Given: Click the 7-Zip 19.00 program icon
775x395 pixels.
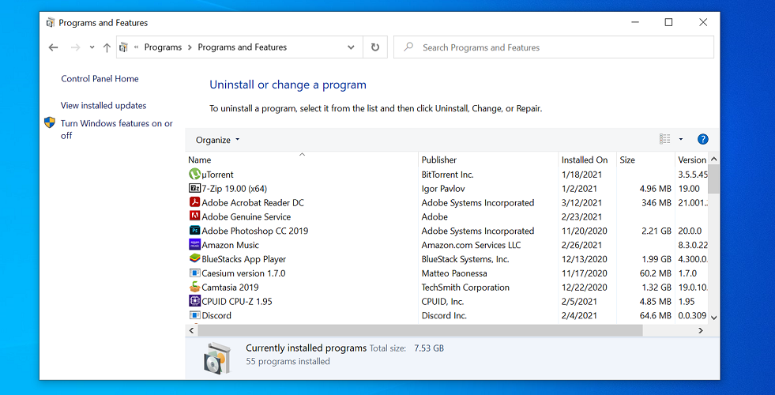Looking at the screenshot, I should coord(195,188).
